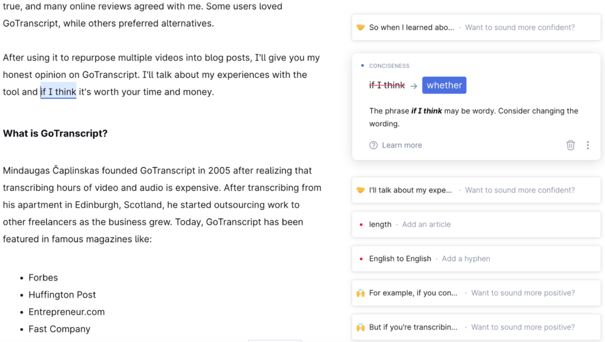Open the Learn more link
Viewport: 605px width, 342px height.
click(x=402, y=145)
